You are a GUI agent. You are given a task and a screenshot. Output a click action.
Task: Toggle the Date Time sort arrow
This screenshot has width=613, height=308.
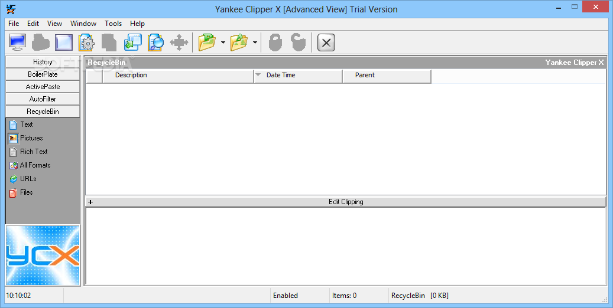[x=258, y=74]
